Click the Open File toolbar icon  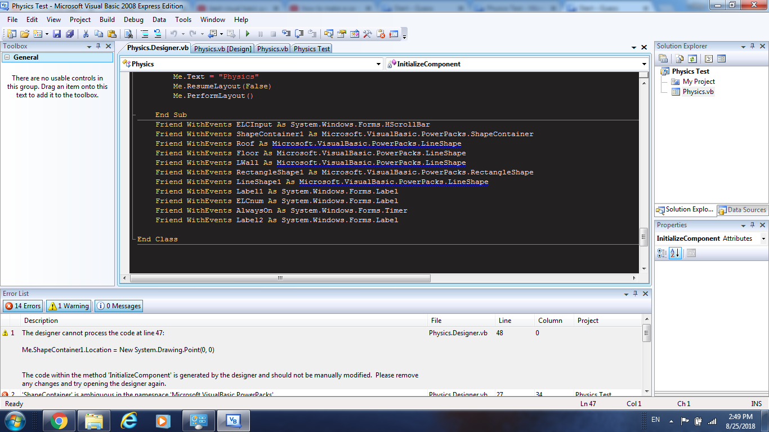[x=25, y=34]
